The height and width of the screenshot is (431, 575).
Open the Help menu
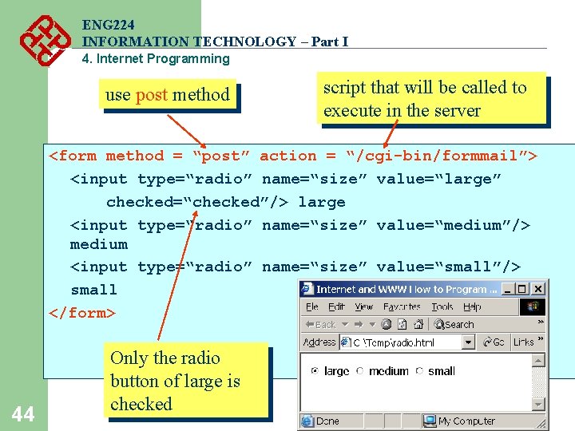click(x=472, y=306)
